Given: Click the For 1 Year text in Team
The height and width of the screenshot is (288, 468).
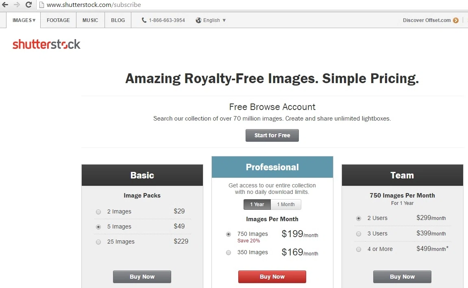Looking at the screenshot, I should click(x=403, y=203).
